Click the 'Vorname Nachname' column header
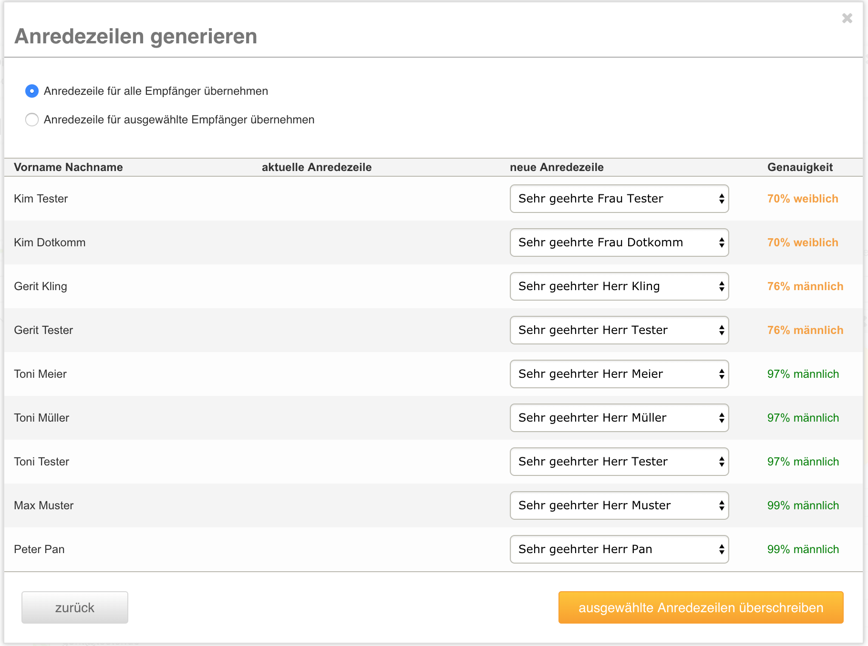The image size is (868, 646). 68,167
